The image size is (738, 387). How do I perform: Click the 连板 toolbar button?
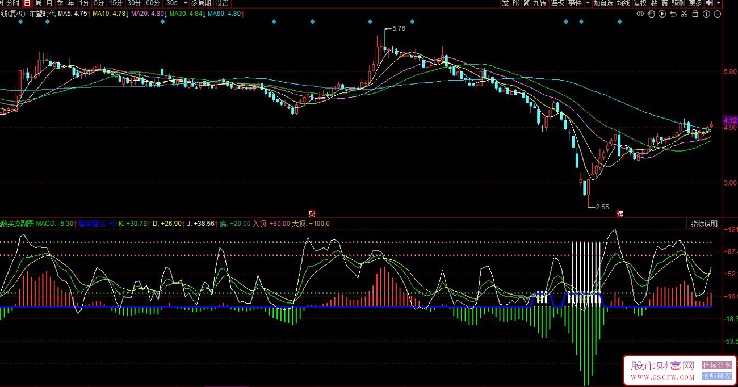click(557, 3)
